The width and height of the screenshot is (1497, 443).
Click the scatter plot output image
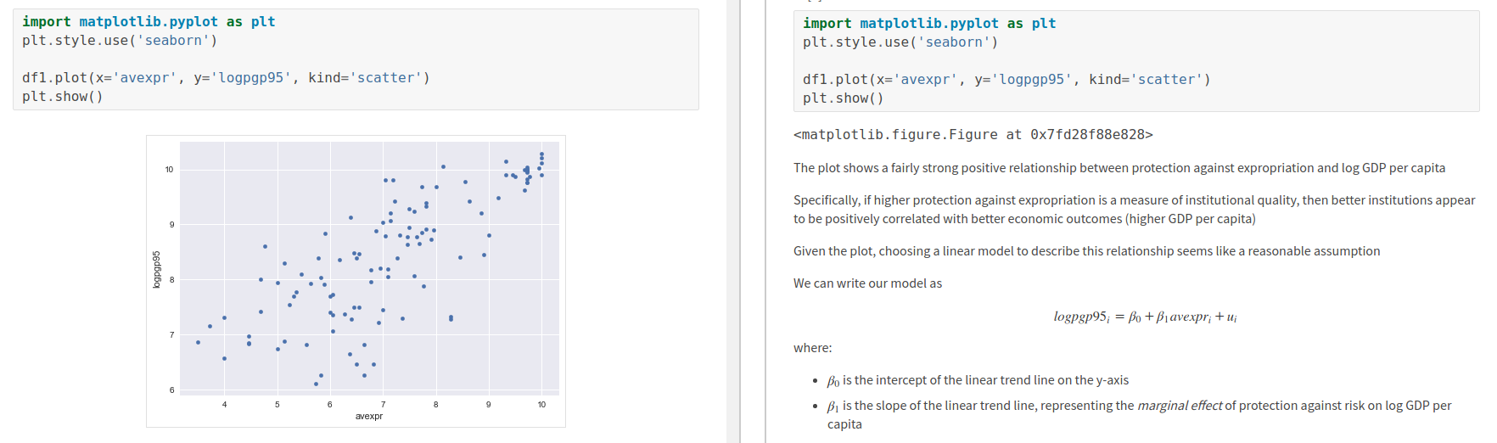click(356, 281)
